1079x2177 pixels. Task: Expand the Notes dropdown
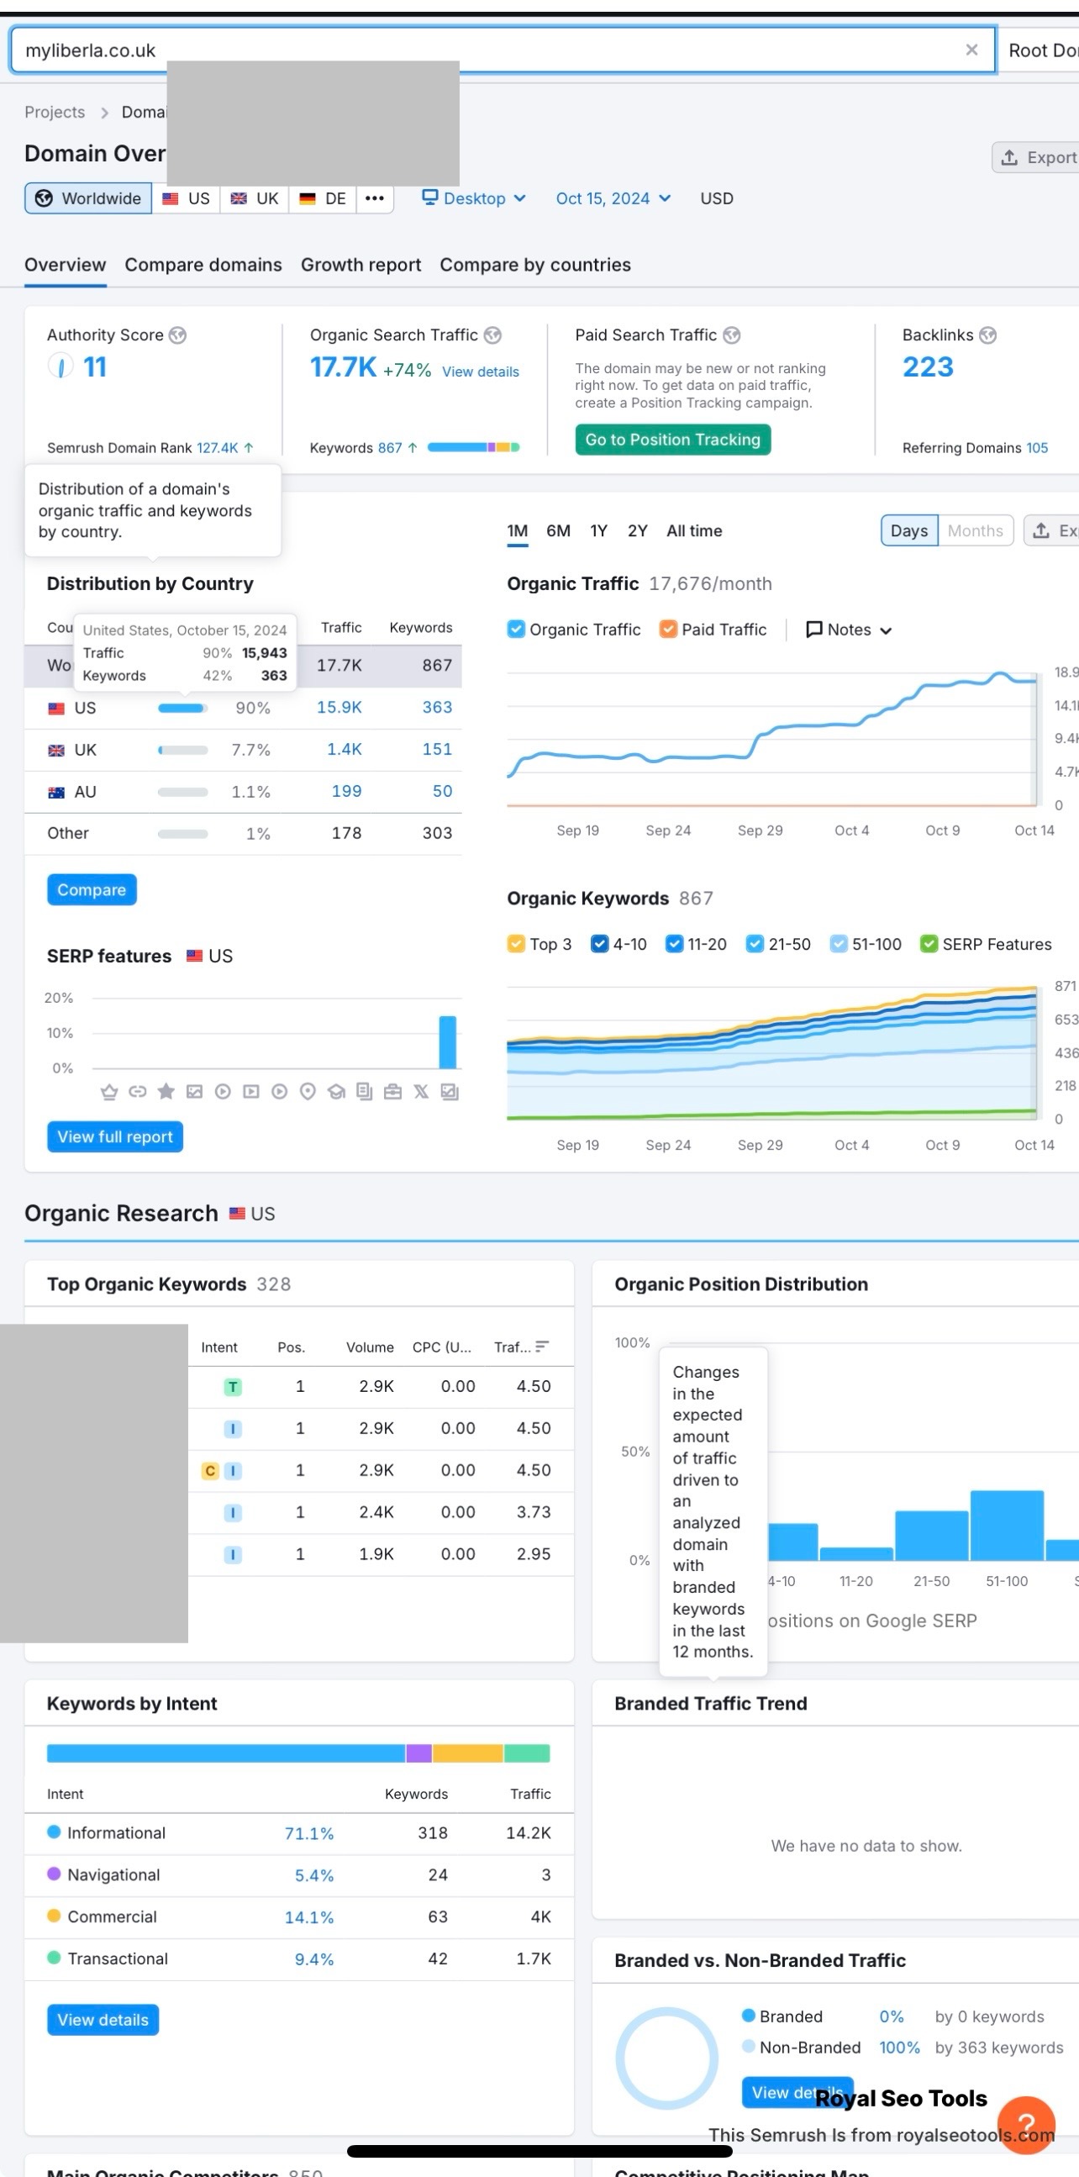coord(850,630)
